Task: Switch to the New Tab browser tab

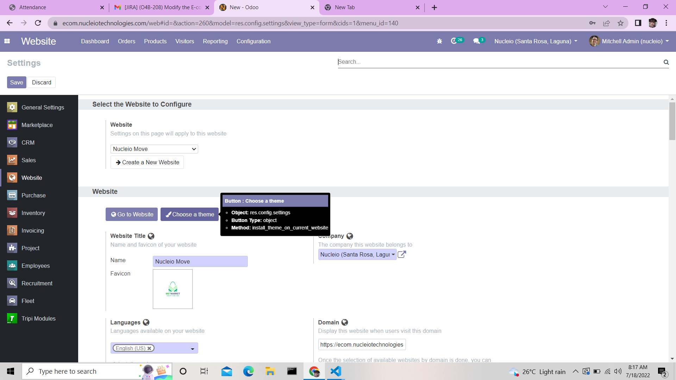Action: (371, 7)
